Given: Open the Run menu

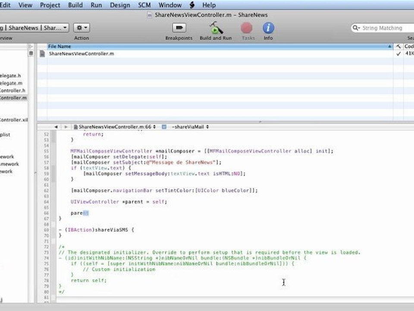Looking at the screenshot, I should [x=96, y=5].
